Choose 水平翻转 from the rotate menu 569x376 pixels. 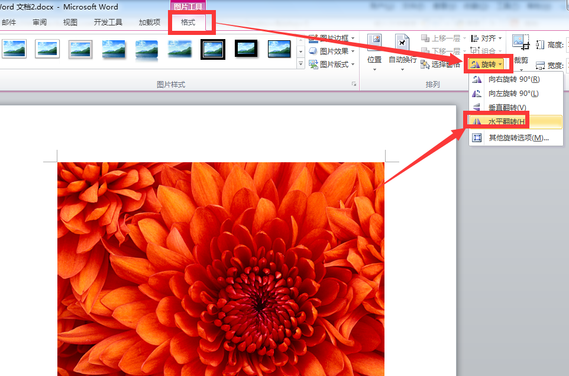click(x=516, y=122)
